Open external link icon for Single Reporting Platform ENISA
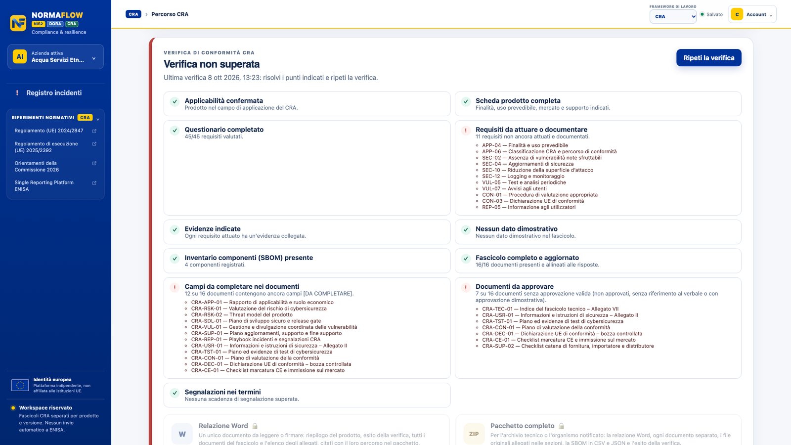 [94, 183]
